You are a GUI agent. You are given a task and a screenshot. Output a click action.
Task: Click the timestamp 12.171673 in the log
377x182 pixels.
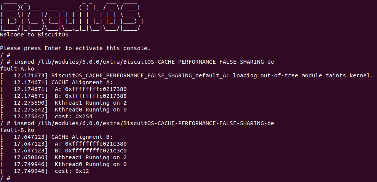pyautogui.click(x=29, y=75)
